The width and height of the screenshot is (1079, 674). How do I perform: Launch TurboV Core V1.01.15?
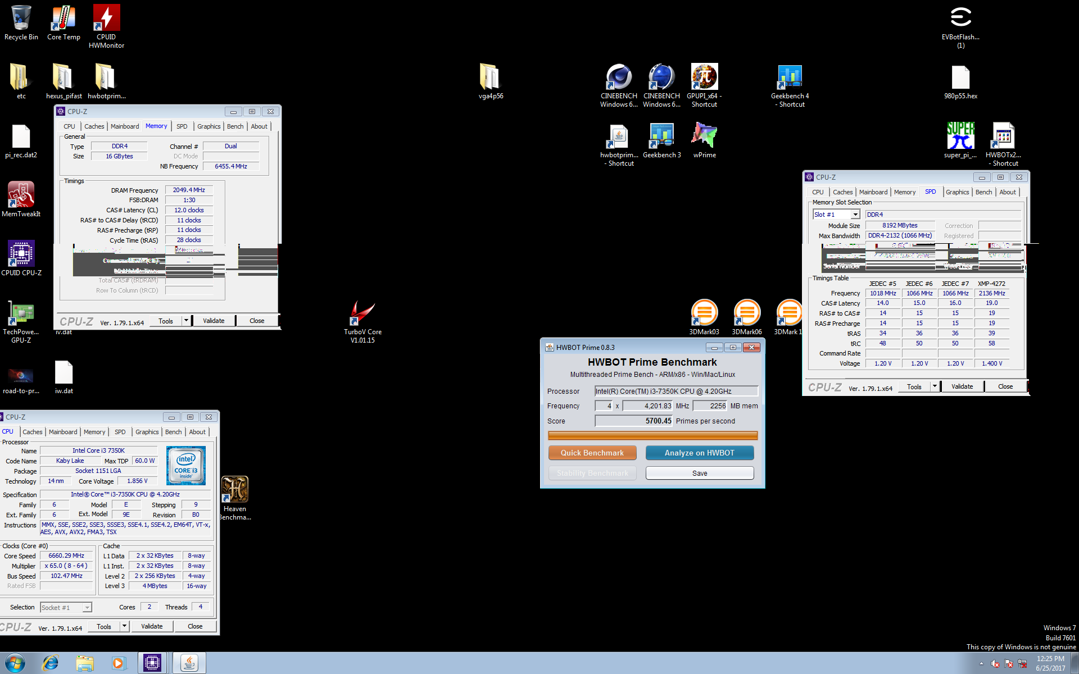pos(362,321)
